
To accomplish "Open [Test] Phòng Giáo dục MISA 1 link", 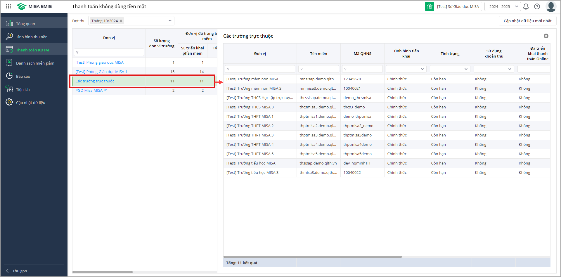I will (x=101, y=72).
